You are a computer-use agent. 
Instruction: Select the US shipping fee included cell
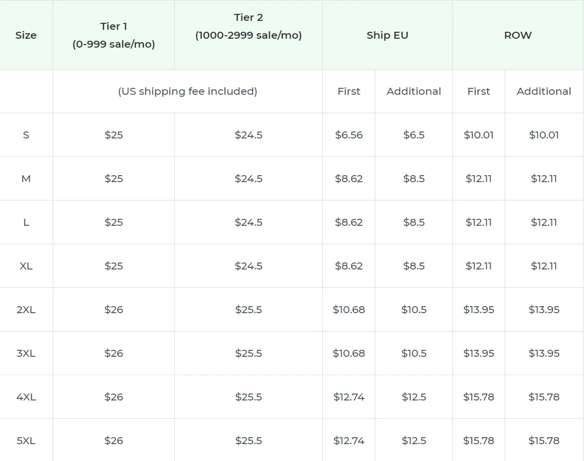point(187,91)
